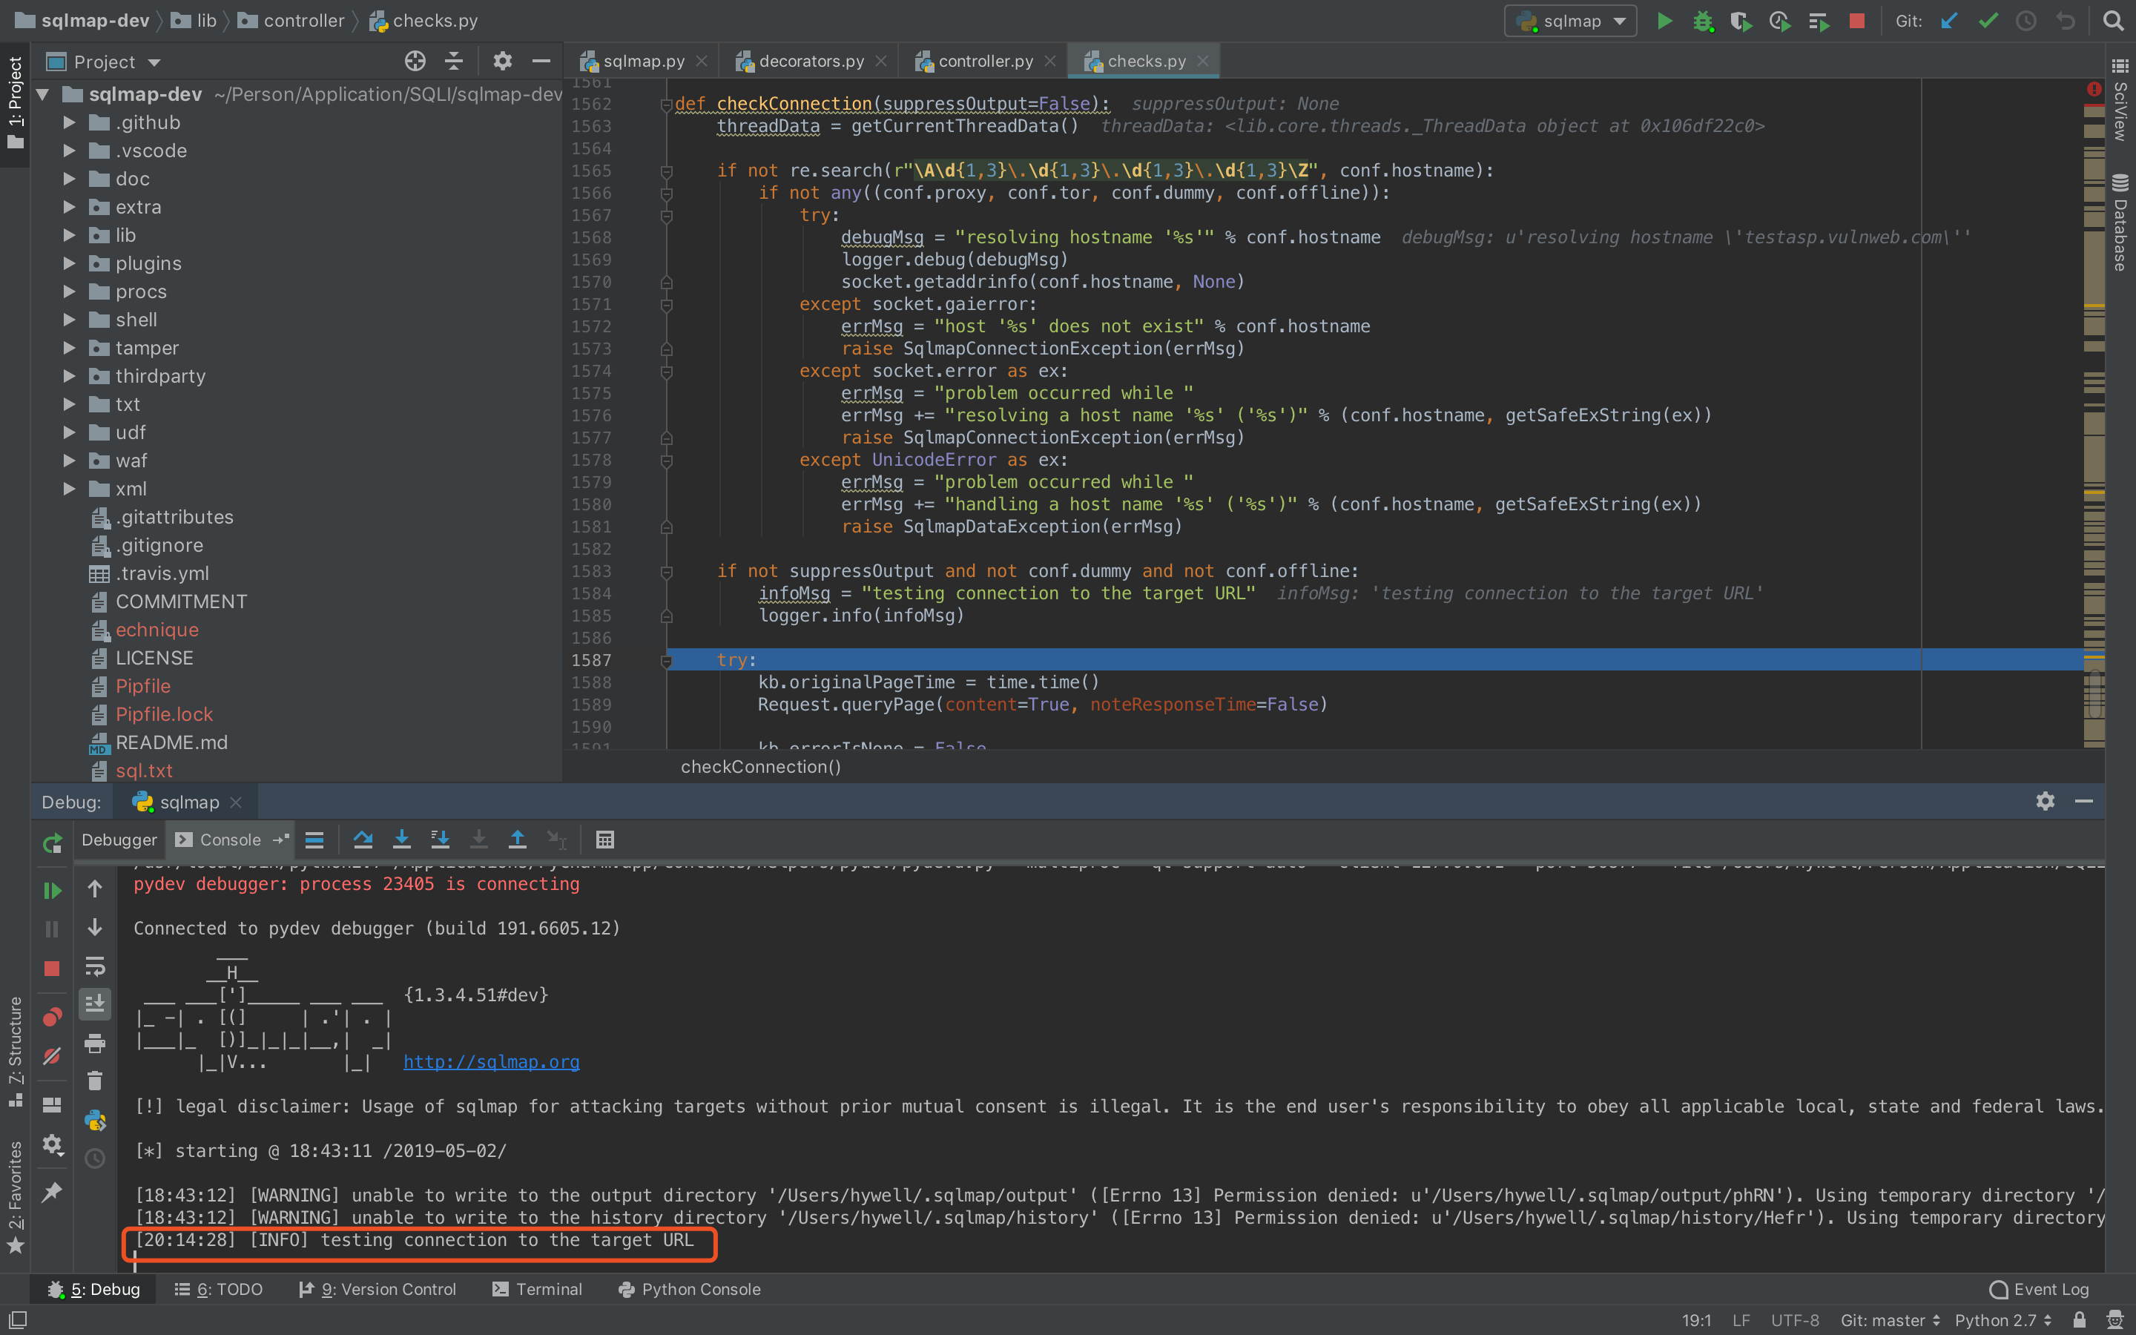Open the Debugger tab in debug panel
Viewport: 2136px width, 1335px height.
click(119, 840)
